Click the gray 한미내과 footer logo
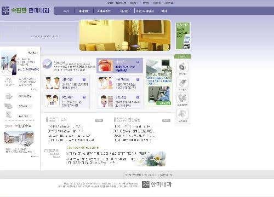Viewport: 274px width, 197px height. pos(157,184)
